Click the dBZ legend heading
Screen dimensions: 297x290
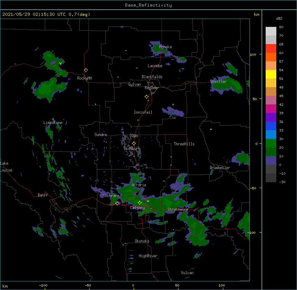tap(279, 19)
